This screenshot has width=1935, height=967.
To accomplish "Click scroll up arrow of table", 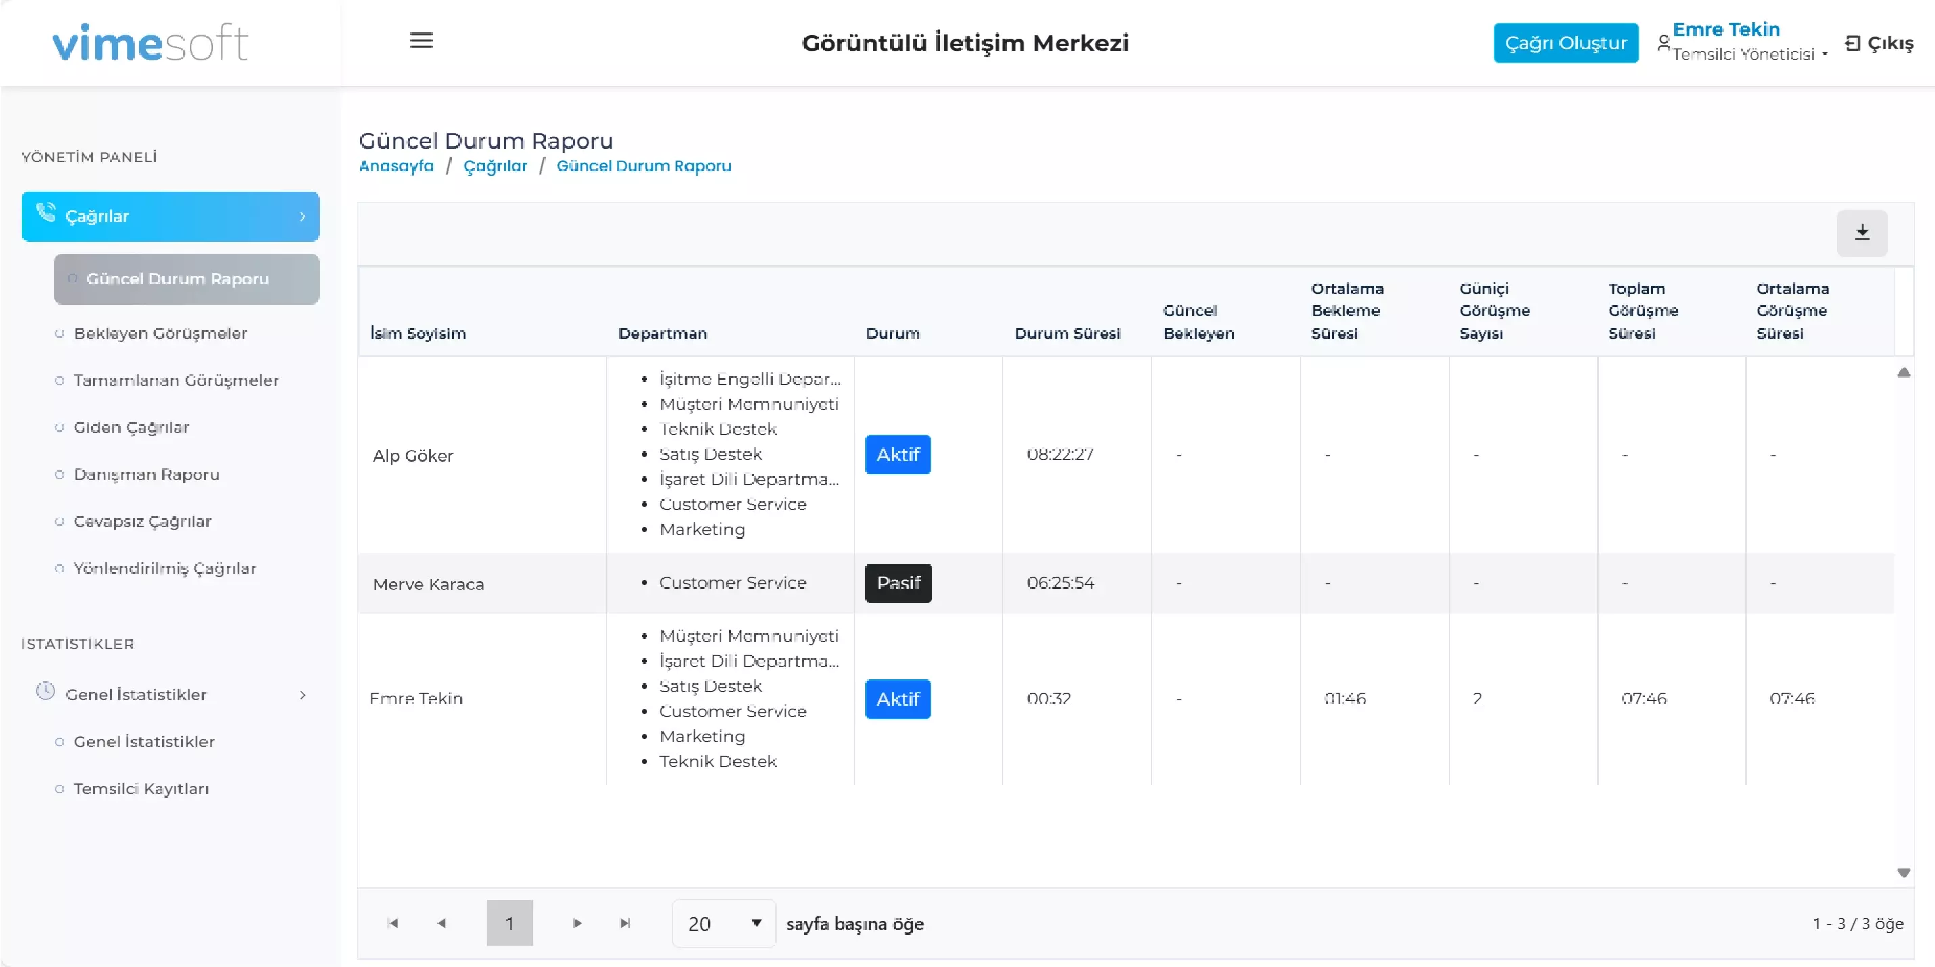I will pos(1903,372).
